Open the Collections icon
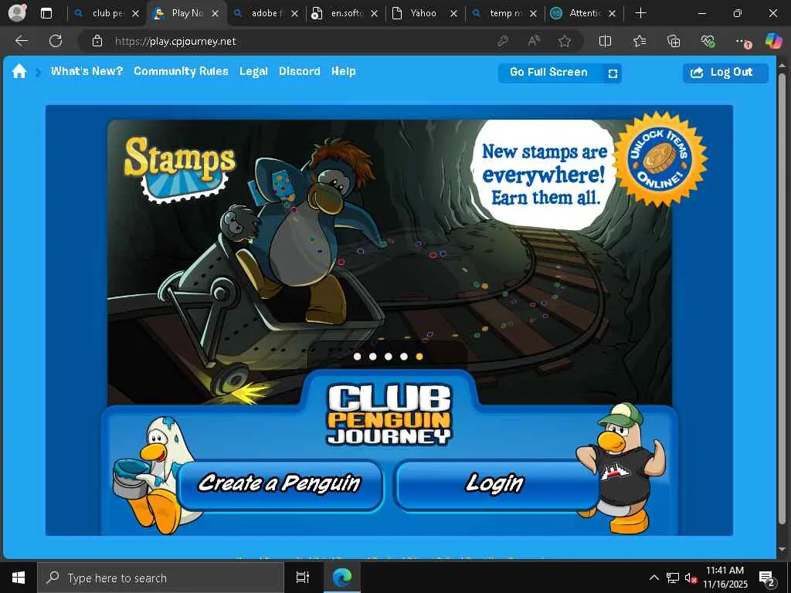 (674, 42)
